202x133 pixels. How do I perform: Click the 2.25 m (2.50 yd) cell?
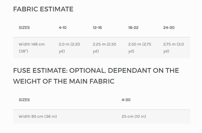pyautogui.click(x=105, y=48)
